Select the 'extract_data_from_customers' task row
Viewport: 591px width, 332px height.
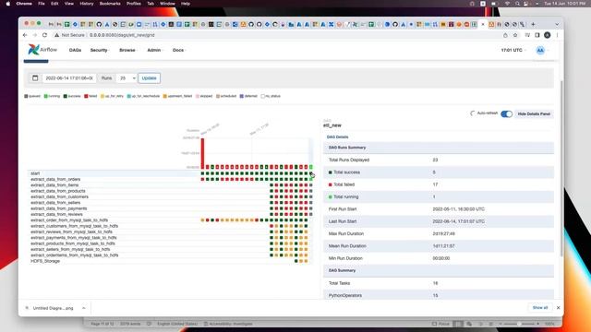tap(170, 196)
